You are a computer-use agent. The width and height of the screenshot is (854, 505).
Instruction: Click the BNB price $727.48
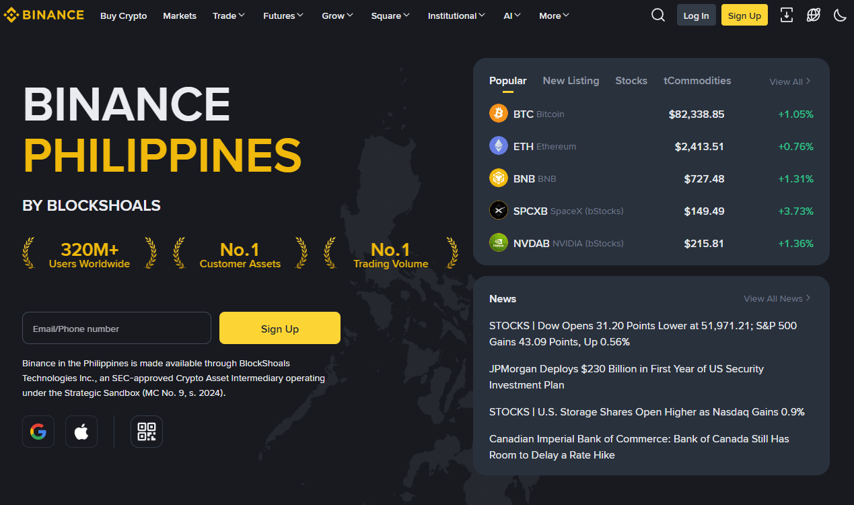click(x=704, y=179)
